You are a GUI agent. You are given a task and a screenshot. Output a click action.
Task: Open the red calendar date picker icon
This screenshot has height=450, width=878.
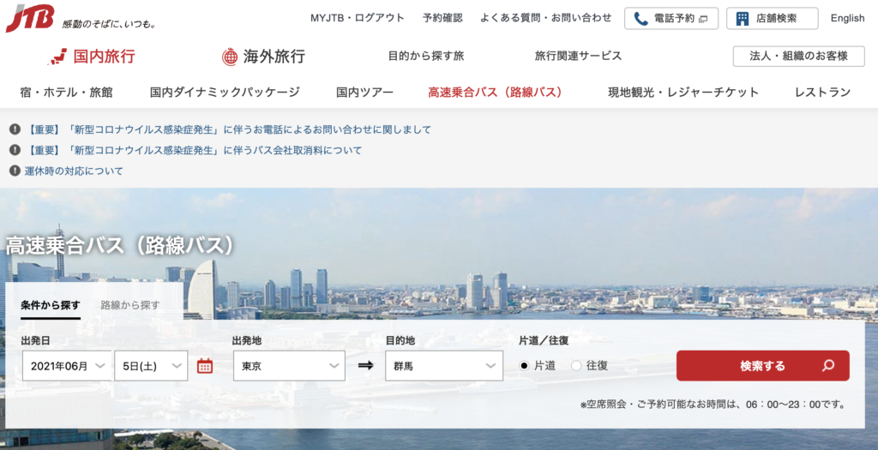click(x=205, y=366)
